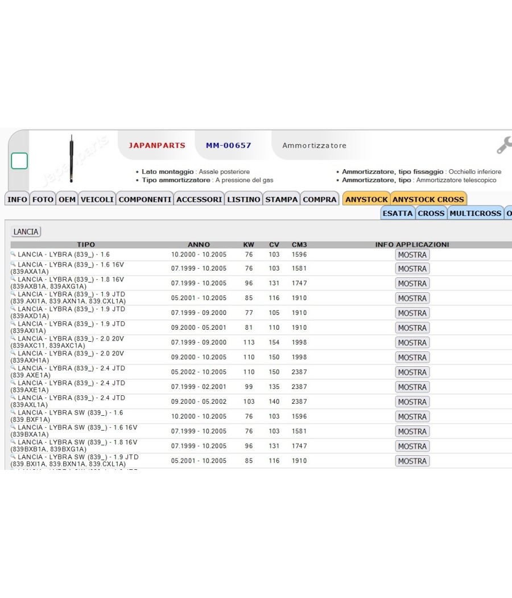512x598 pixels.
Task: Open the OEM tab
Action: tap(67, 199)
